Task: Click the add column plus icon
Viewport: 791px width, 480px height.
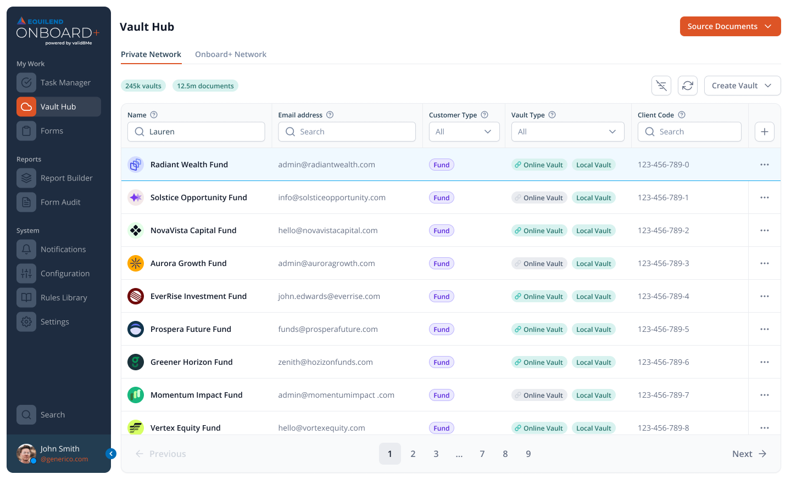Action: (764, 132)
